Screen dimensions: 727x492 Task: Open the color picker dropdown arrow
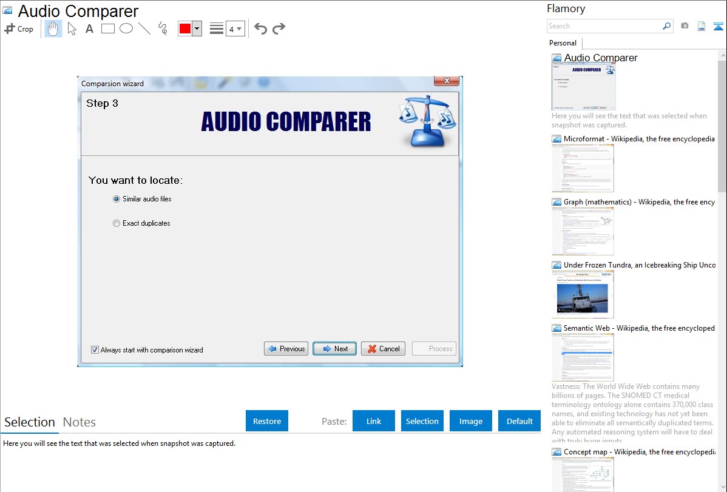pyautogui.click(x=197, y=29)
